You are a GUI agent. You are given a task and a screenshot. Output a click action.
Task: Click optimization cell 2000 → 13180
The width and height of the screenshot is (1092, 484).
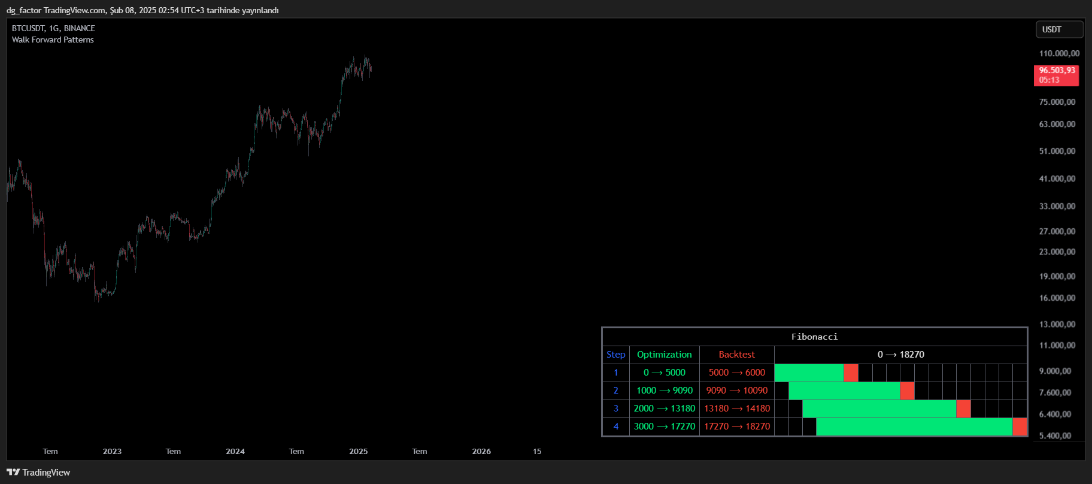coord(665,409)
